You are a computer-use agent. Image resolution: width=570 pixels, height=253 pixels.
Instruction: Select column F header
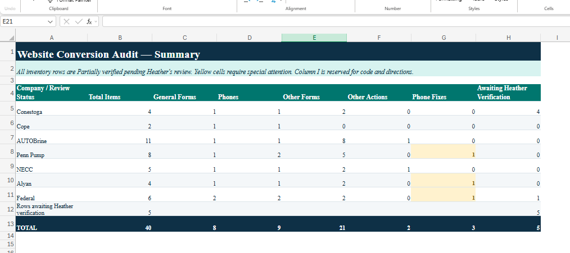(x=379, y=38)
